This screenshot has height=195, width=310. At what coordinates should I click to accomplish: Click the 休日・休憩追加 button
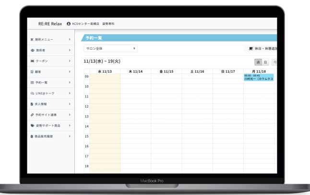click(x=262, y=49)
